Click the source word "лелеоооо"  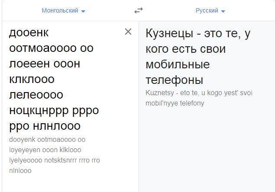[x=36, y=95]
